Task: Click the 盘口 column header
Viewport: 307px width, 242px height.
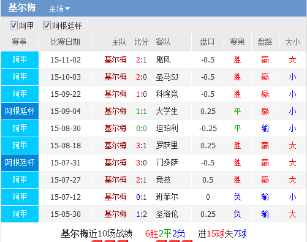Action: tap(207, 42)
